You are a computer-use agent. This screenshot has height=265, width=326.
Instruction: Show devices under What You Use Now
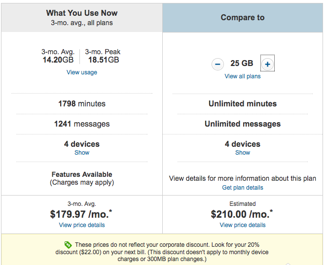(82, 152)
